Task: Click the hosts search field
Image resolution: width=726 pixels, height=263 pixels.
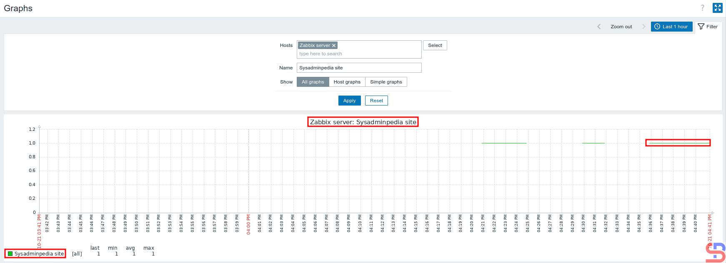Action: (x=359, y=54)
